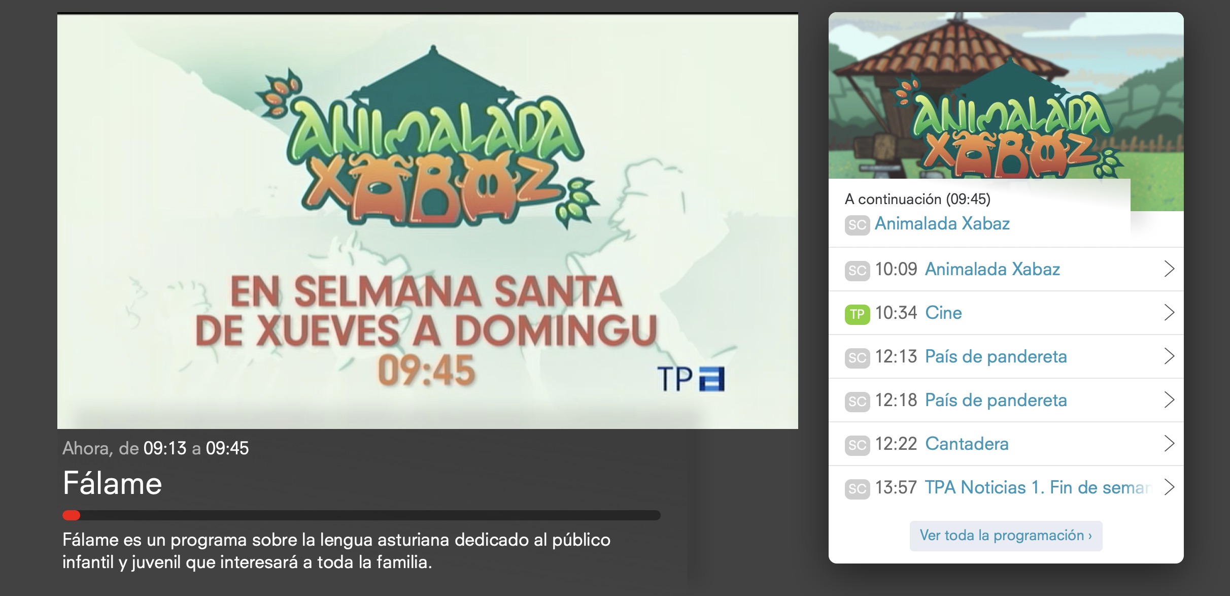Click SC badge beside 12:13 País de pandereta
This screenshot has height=596, width=1230.
857,357
